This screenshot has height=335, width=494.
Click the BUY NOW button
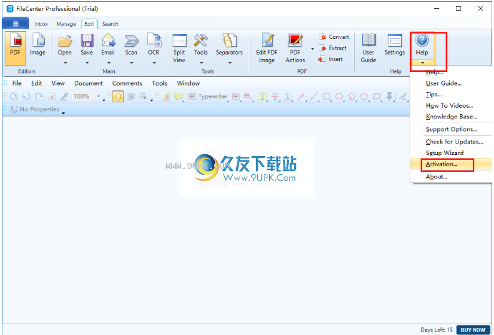coord(473,330)
